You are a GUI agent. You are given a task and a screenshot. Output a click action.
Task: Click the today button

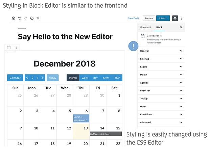pyautogui.click(x=53, y=78)
